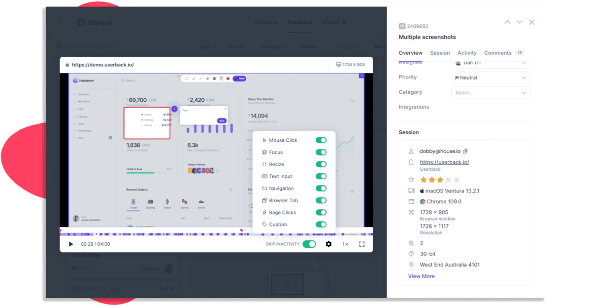The height and width of the screenshot is (306, 589).
Task: Open the replay settings gear
Action: click(329, 244)
